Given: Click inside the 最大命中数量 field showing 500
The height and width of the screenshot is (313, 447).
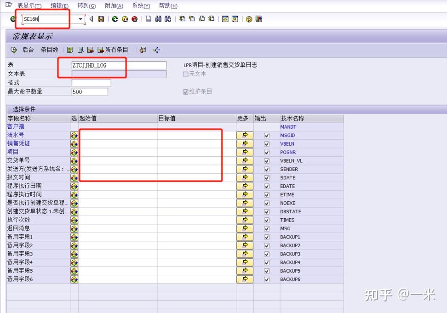Looking at the screenshot, I should tap(90, 91).
